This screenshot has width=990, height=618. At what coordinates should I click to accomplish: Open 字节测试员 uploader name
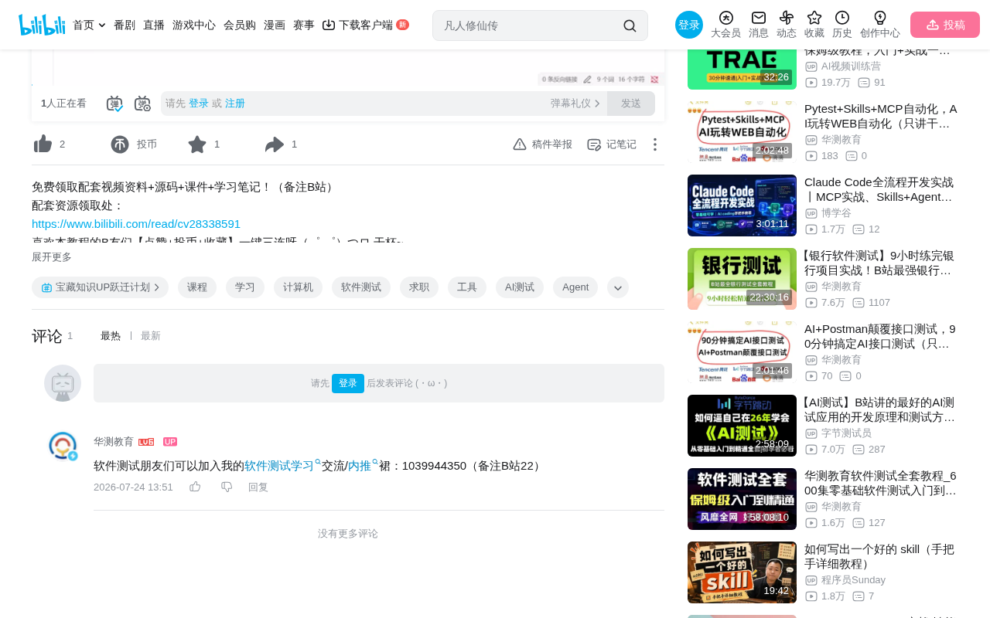point(846,433)
